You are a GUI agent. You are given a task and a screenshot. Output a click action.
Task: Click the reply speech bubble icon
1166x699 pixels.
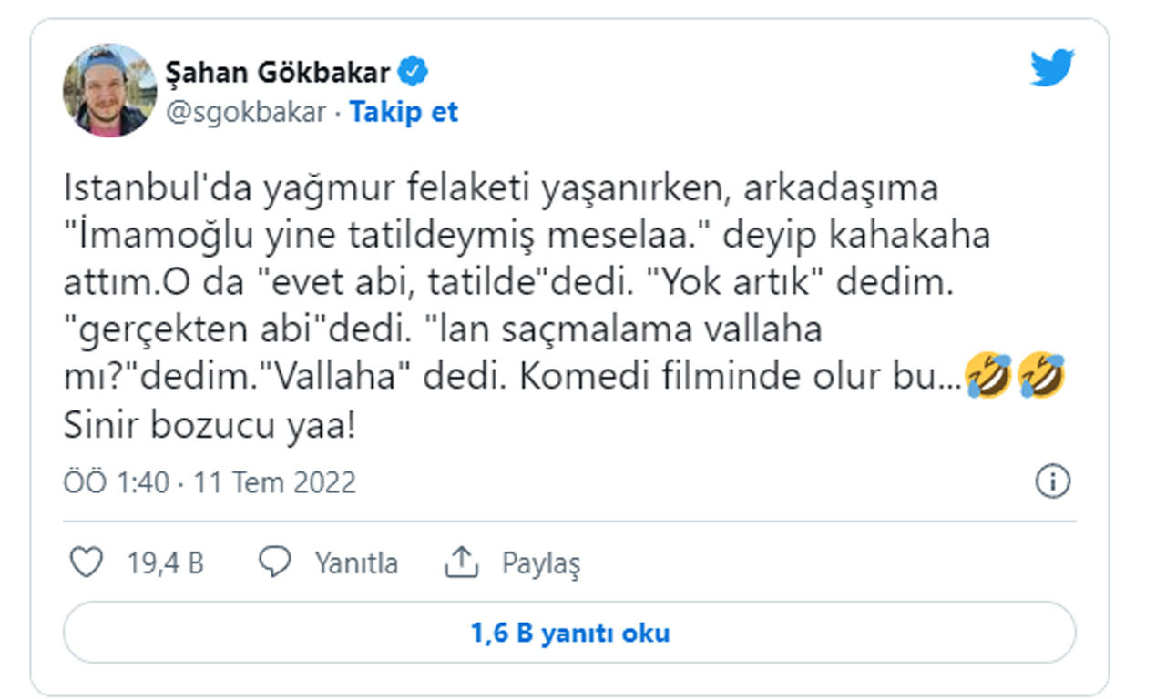274,563
